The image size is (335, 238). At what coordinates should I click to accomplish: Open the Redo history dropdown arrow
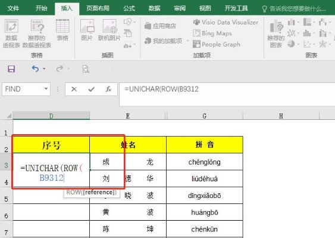click(68, 69)
